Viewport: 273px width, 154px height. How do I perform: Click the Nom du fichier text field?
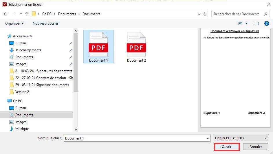pos(135,138)
